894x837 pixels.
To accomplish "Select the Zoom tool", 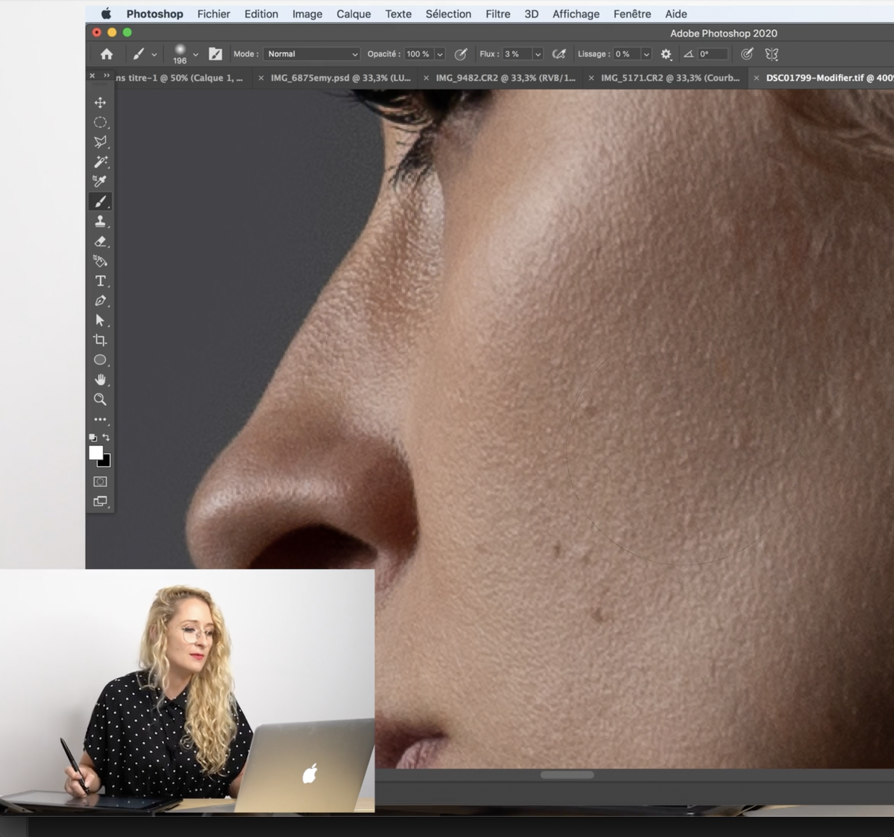I will coord(100,399).
